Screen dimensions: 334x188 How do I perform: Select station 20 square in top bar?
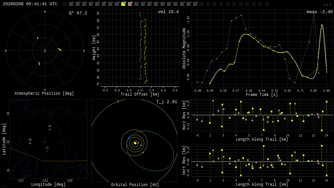point(195,4)
